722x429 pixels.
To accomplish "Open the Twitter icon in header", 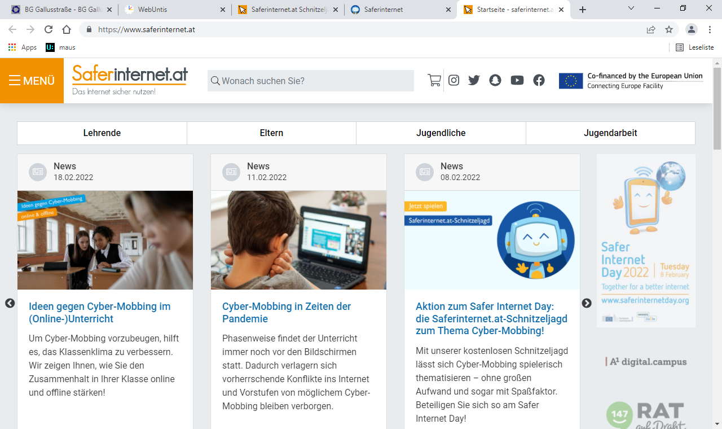I will coord(474,80).
